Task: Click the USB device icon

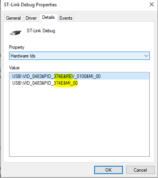Action: (15, 32)
